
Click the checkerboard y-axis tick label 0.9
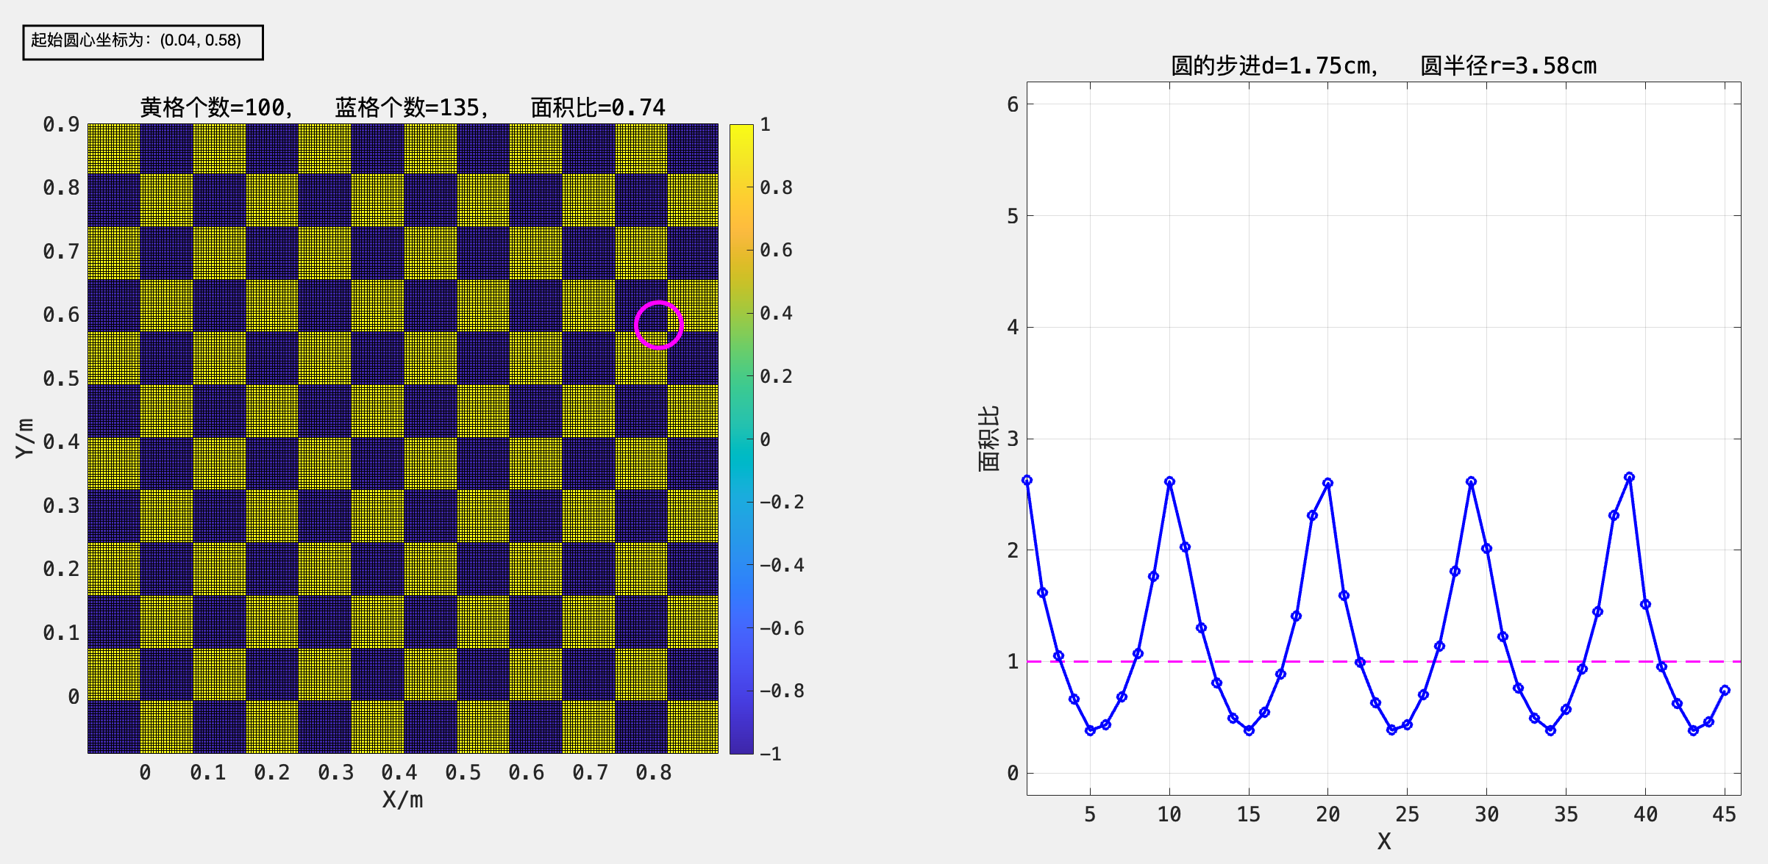[x=61, y=124]
